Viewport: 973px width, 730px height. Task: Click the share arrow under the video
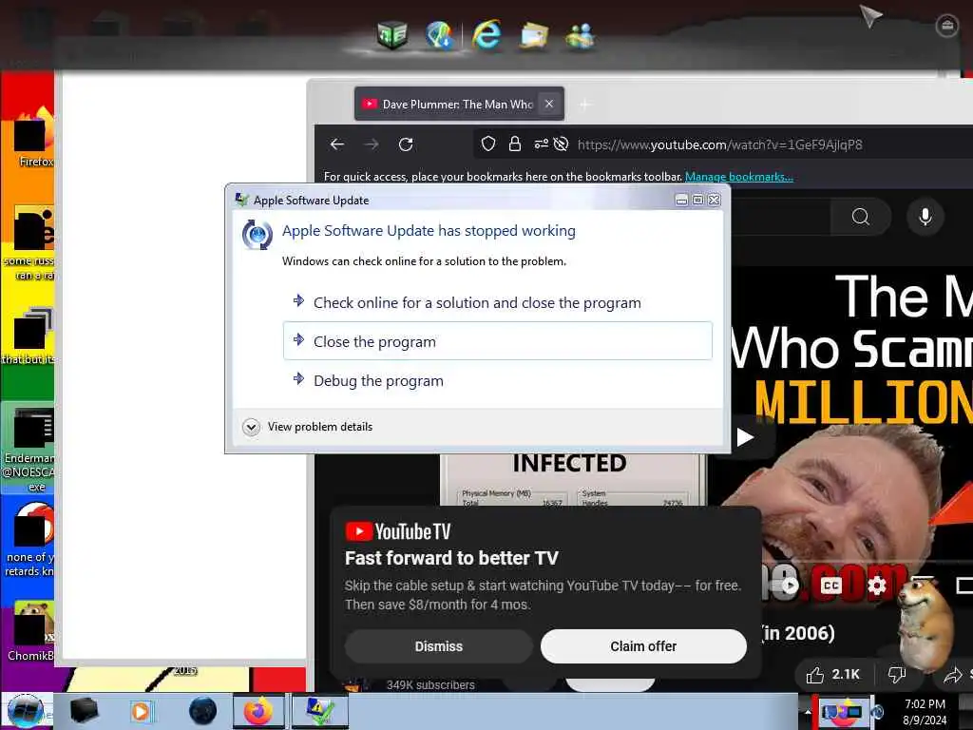[x=953, y=675]
